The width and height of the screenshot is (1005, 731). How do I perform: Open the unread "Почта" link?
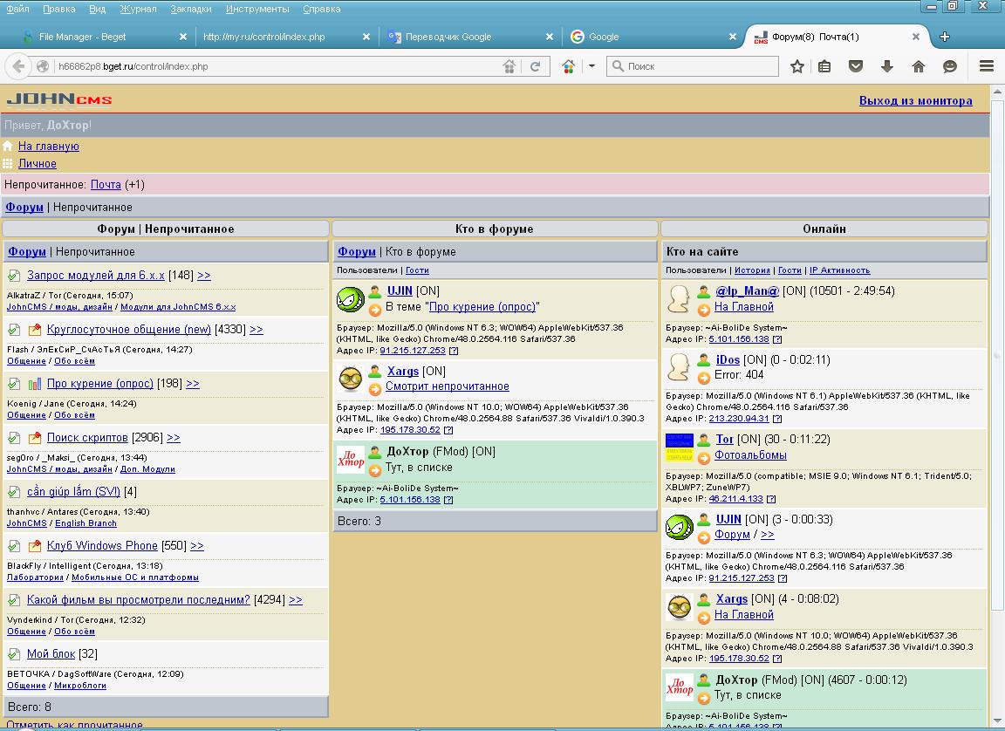click(106, 185)
